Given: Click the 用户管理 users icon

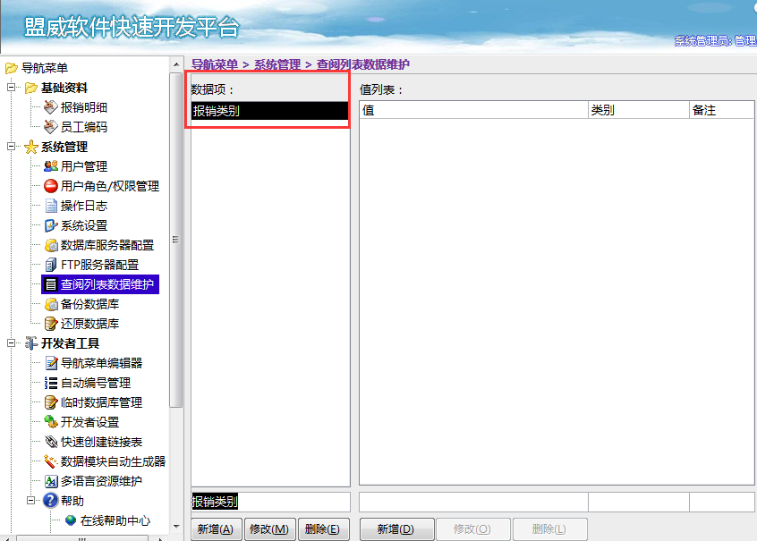Looking at the screenshot, I should click(51, 166).
